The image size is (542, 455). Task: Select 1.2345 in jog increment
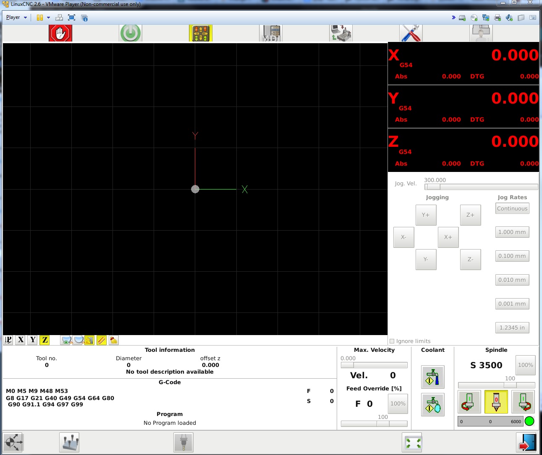pyautogui.click(x=512, y=328)
